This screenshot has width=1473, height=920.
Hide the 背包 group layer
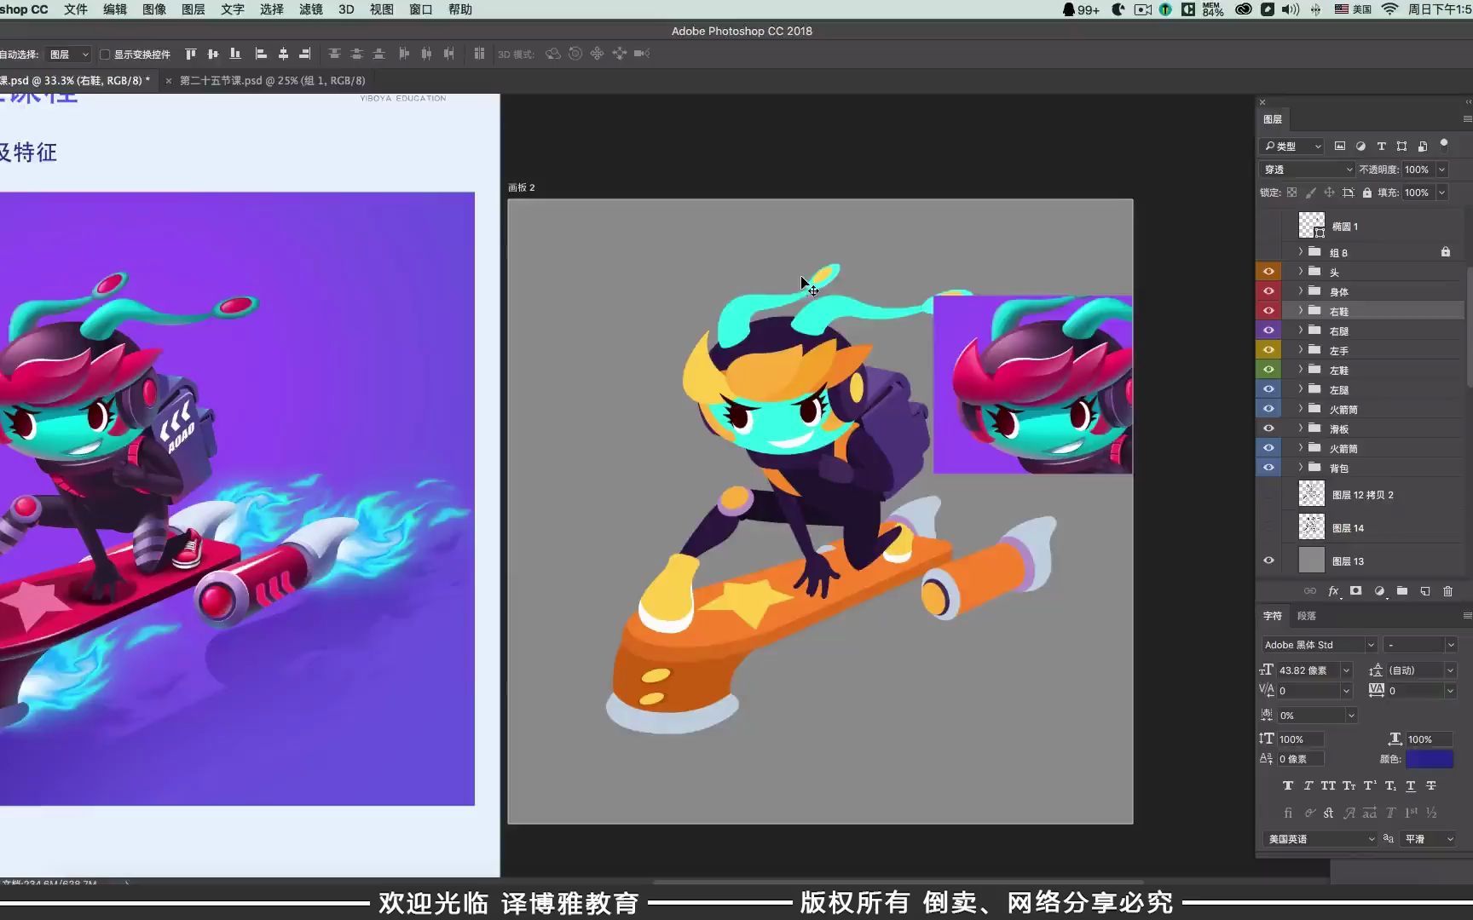[1268, 468]
